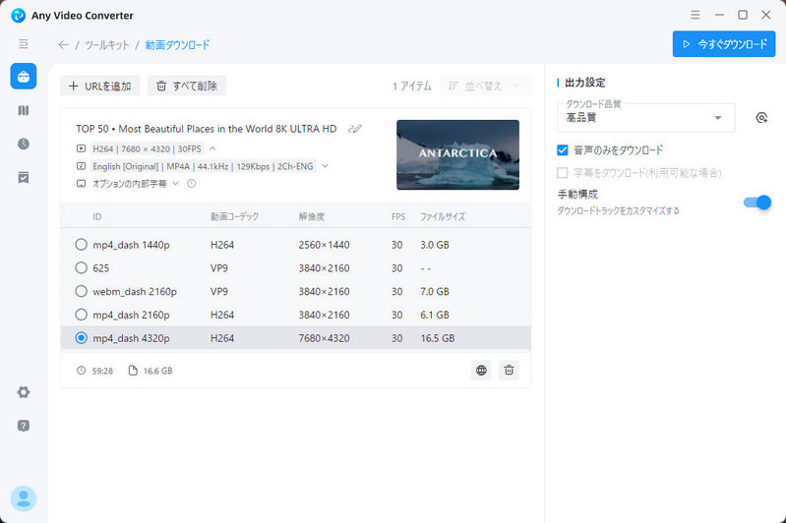The image size is (786, 523).
Task: Open help question mark icon
Action: 23,426
